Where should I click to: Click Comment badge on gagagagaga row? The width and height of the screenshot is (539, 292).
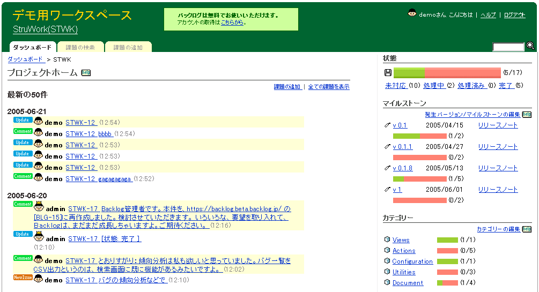(x=23, y=176)
